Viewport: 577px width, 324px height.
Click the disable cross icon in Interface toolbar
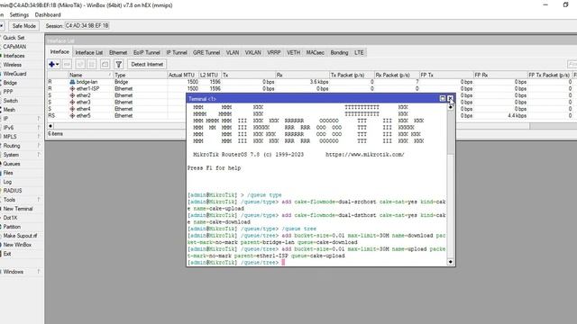pyautogui.click(x=92, y=64)
